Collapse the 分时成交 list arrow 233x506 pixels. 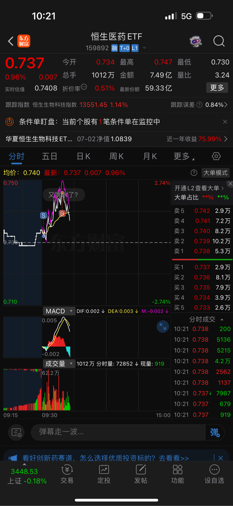pyautogui.click(x=222, y=319)
